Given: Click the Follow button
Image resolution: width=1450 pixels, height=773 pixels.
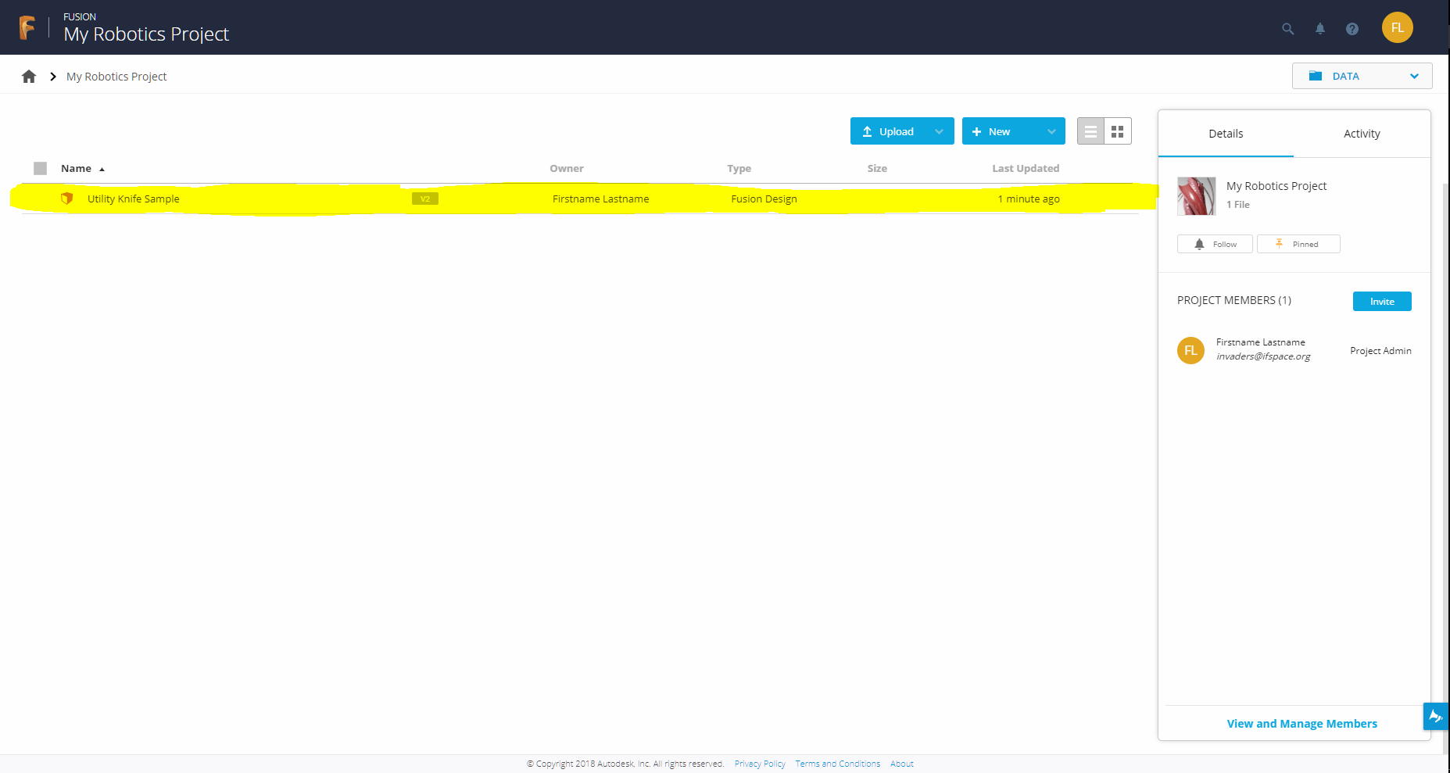Looking at the screenshot, I should [x=1215, y=245].
